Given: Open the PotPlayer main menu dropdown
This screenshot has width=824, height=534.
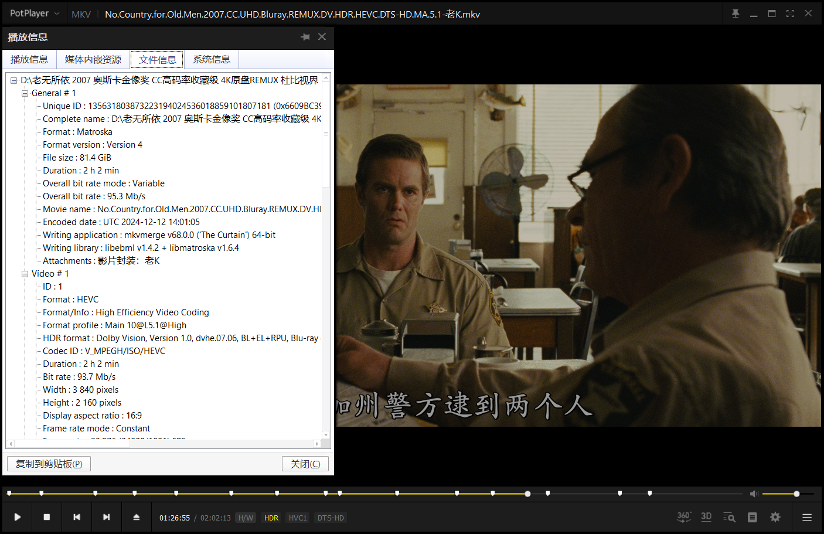Looking at the screenshot, I should coord(34,13).
